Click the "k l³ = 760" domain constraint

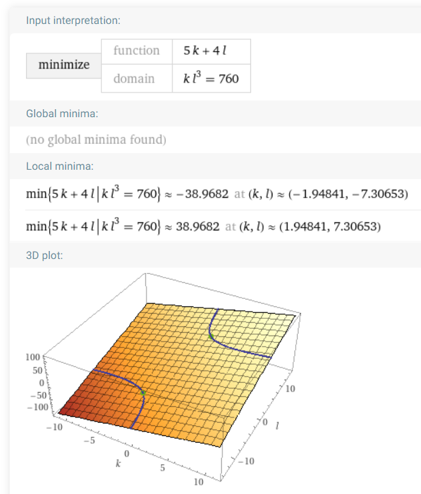211,79
